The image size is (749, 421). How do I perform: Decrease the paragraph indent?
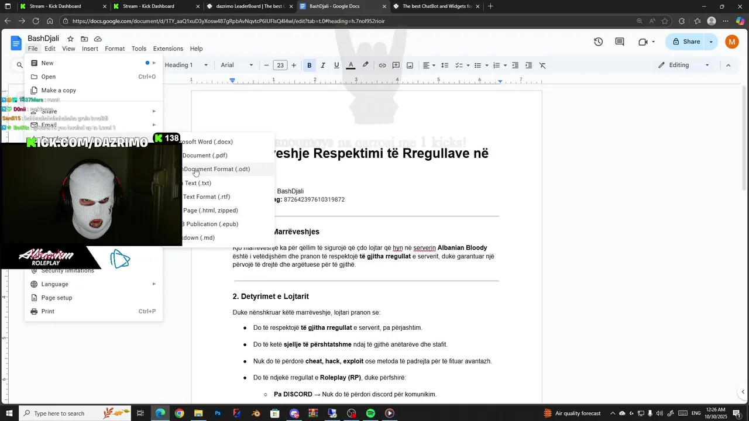click(516, 65)
